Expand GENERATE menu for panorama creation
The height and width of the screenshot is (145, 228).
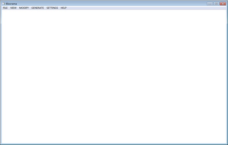38,8
